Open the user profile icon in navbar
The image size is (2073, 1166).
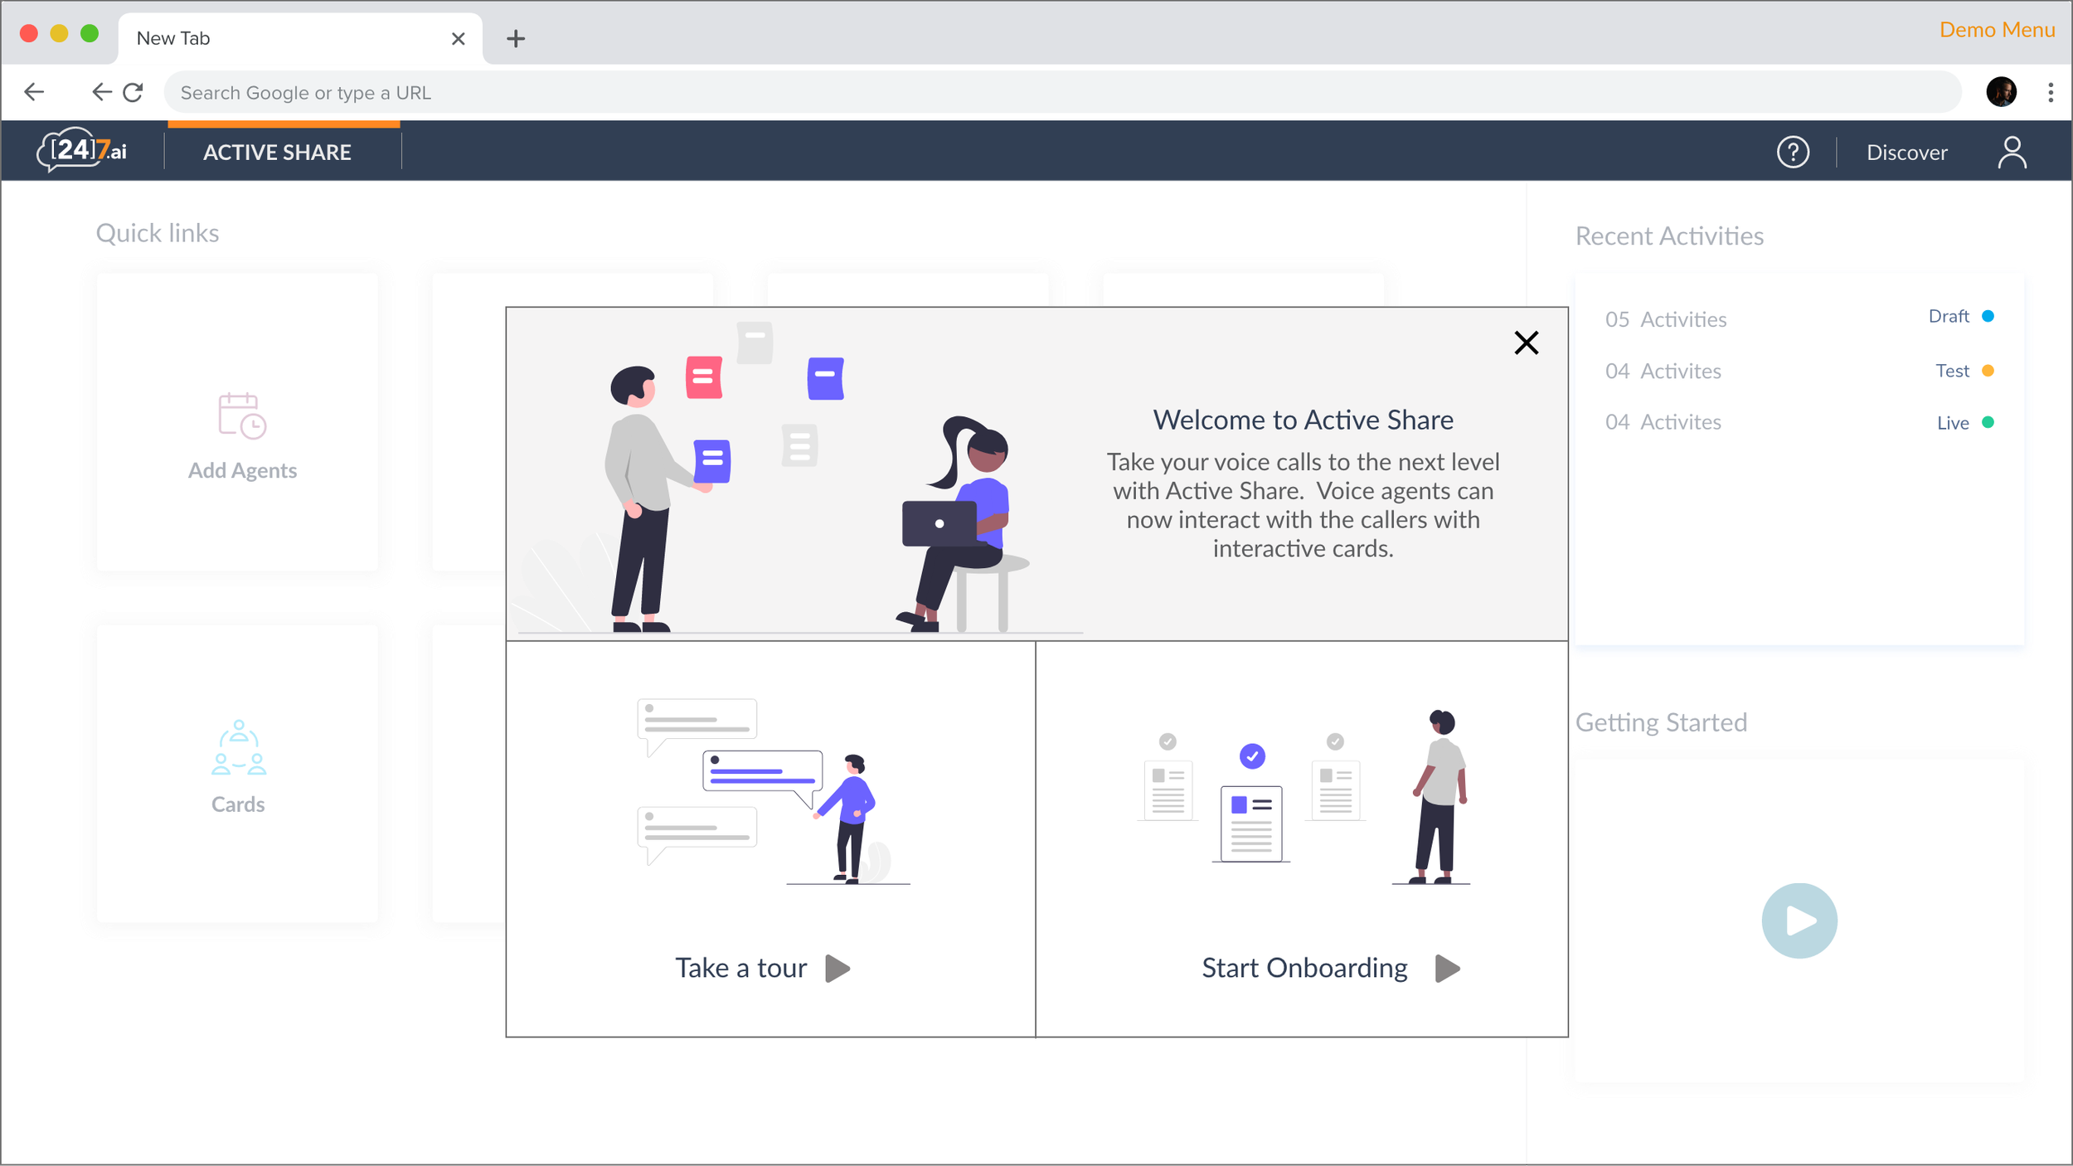pos(2011,153)
